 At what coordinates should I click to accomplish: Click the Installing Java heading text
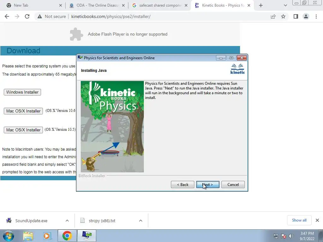(94, 70)
